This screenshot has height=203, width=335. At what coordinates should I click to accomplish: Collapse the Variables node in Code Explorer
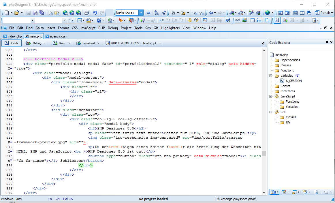pos(271,76)
